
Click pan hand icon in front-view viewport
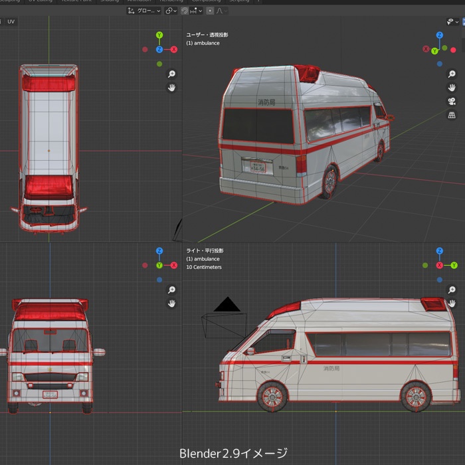(x=171, y=304)
